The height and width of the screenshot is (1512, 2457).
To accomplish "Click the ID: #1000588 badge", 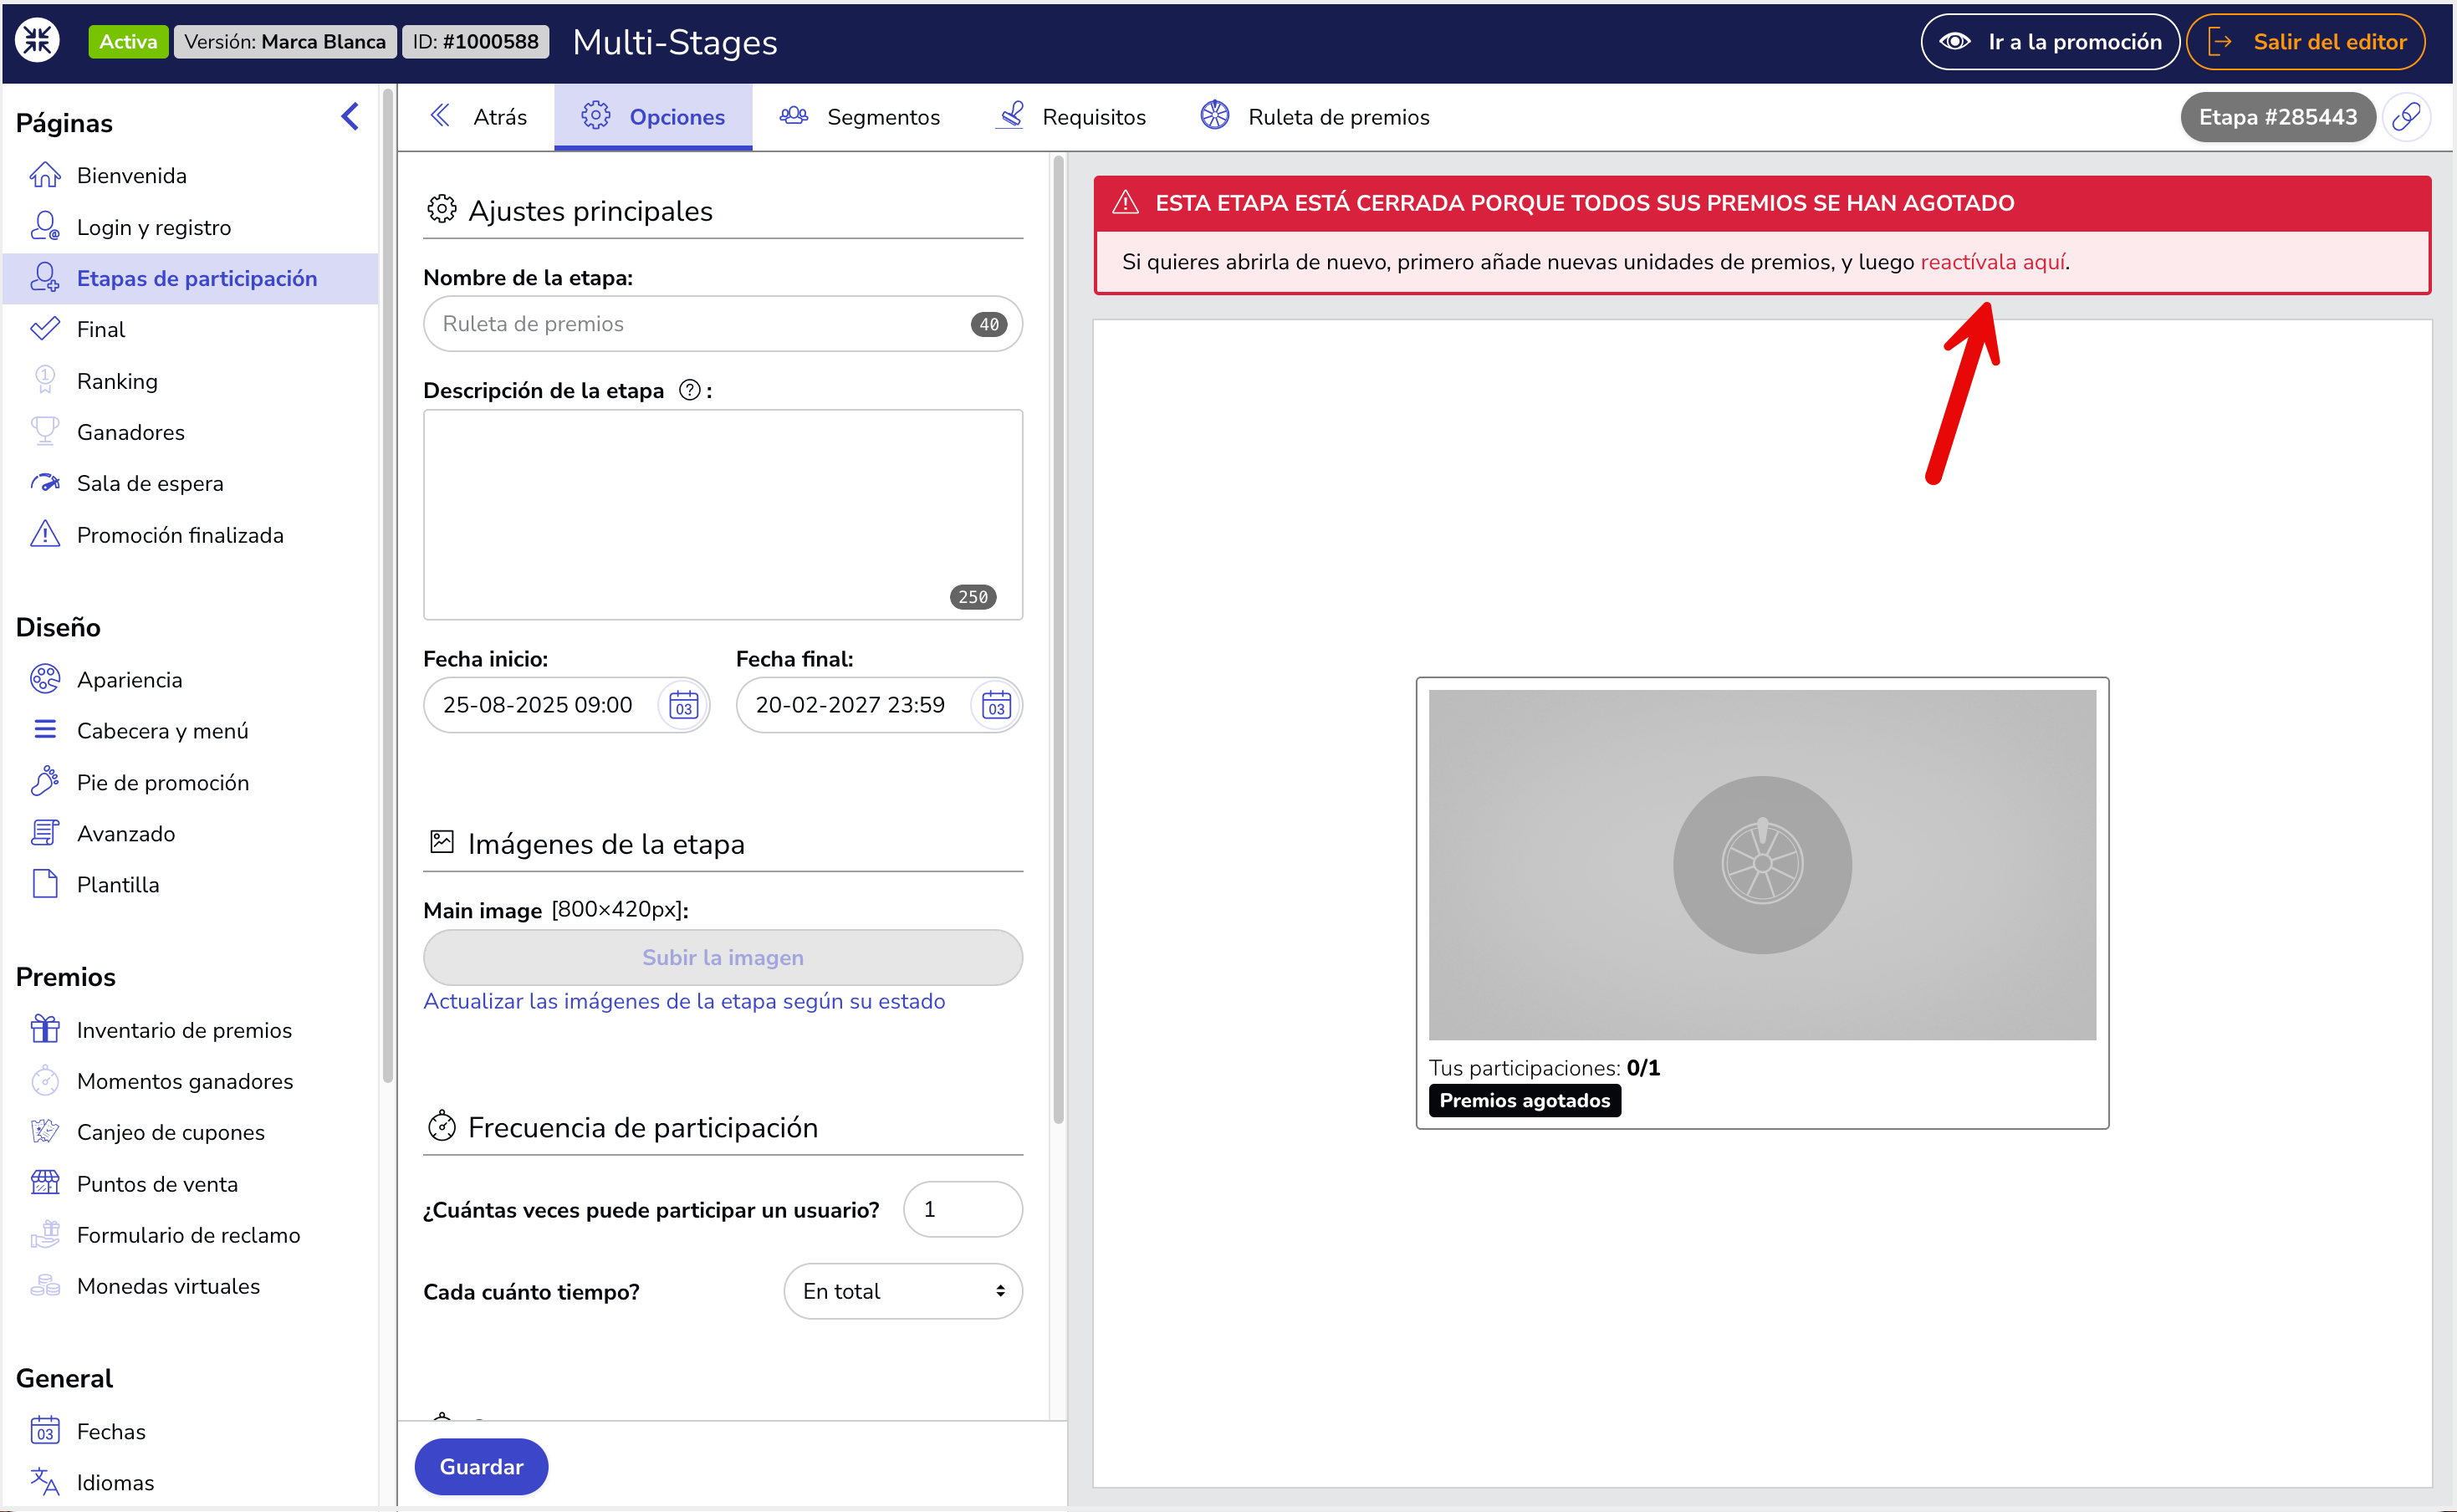I will [475, 41].
